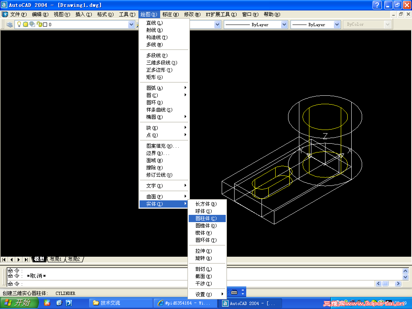
Task: Open the 视图(V) menu
Action: 62,14
